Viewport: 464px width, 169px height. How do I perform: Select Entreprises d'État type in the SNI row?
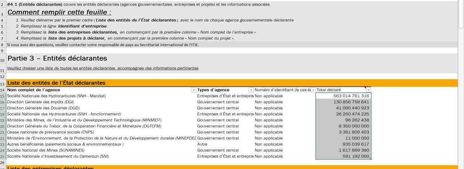coord(225,156)
